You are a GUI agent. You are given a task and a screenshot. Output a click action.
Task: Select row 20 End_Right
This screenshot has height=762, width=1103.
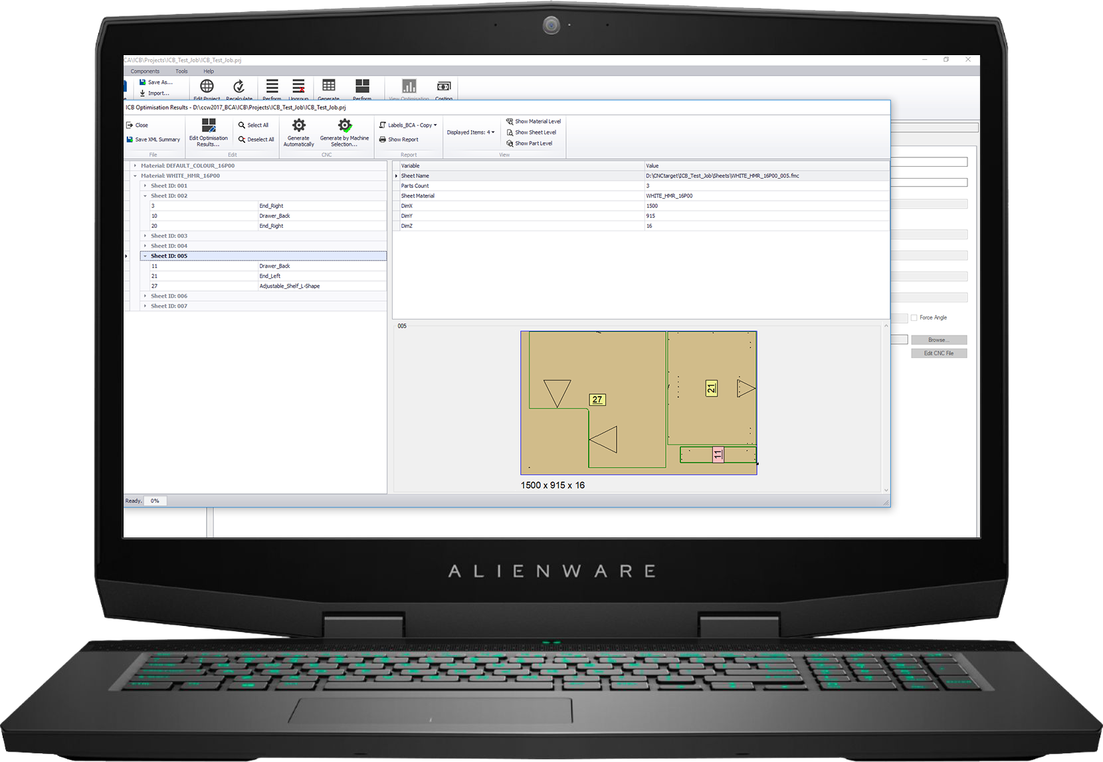268,226
